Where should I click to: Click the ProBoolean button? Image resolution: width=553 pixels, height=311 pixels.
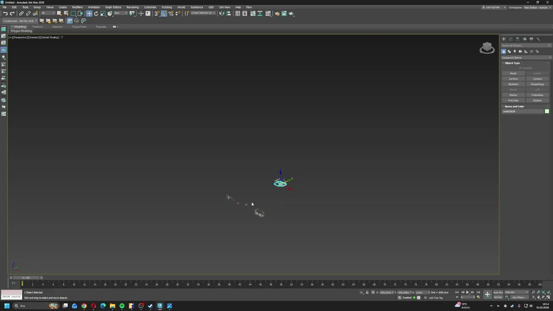(537, 95)
